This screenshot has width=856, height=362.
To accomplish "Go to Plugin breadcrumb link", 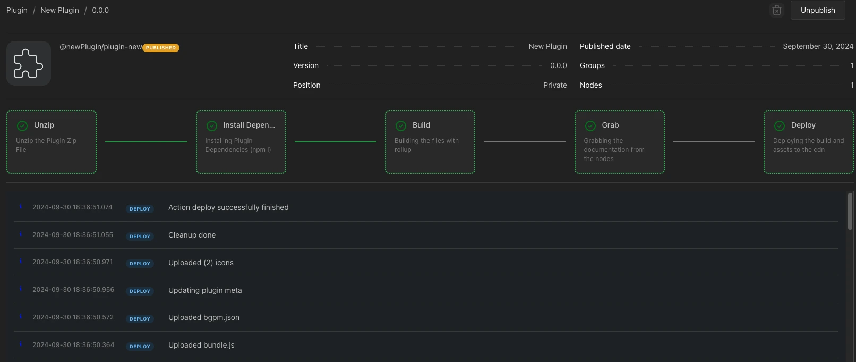I will click(x=17, y=10).
